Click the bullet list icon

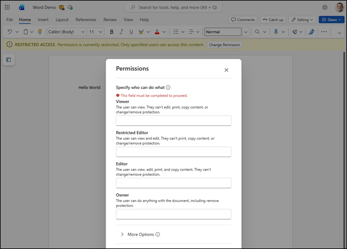(x=176, y=32)
